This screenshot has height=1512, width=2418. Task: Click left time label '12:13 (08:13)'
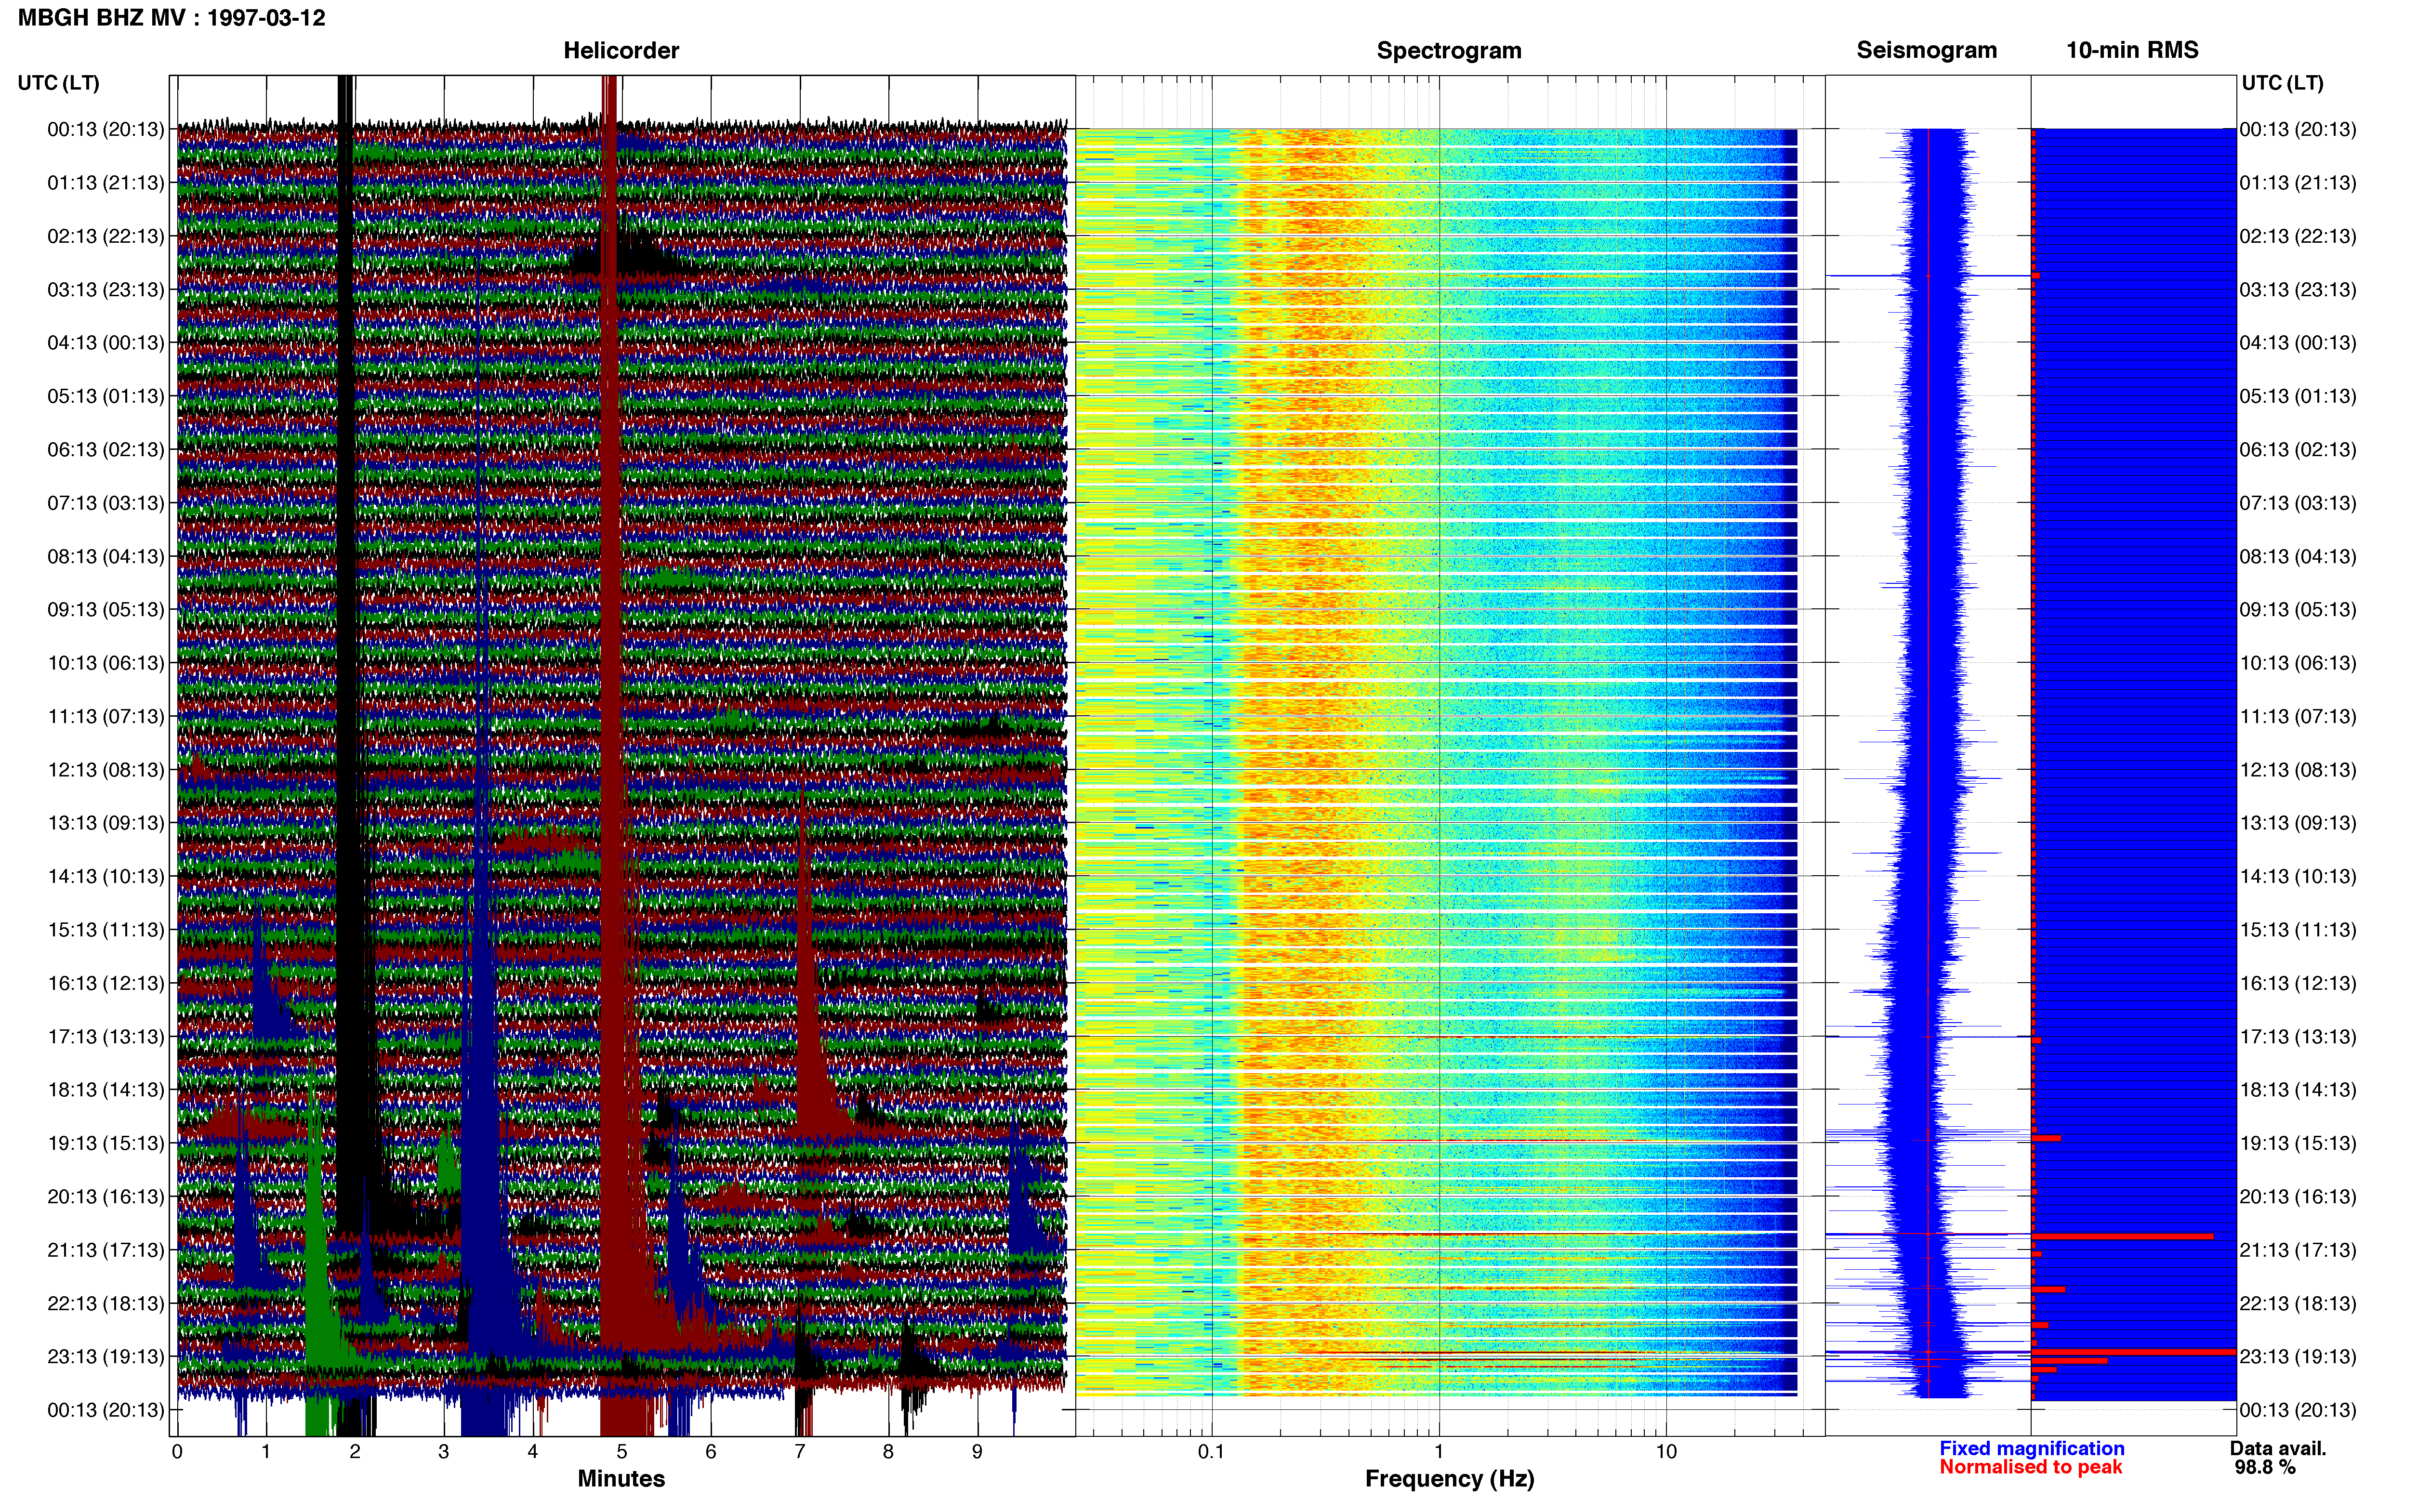point(106,770)
